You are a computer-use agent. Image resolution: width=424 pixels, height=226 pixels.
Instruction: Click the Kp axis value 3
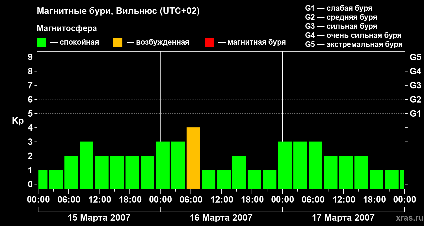coord(31,142)
